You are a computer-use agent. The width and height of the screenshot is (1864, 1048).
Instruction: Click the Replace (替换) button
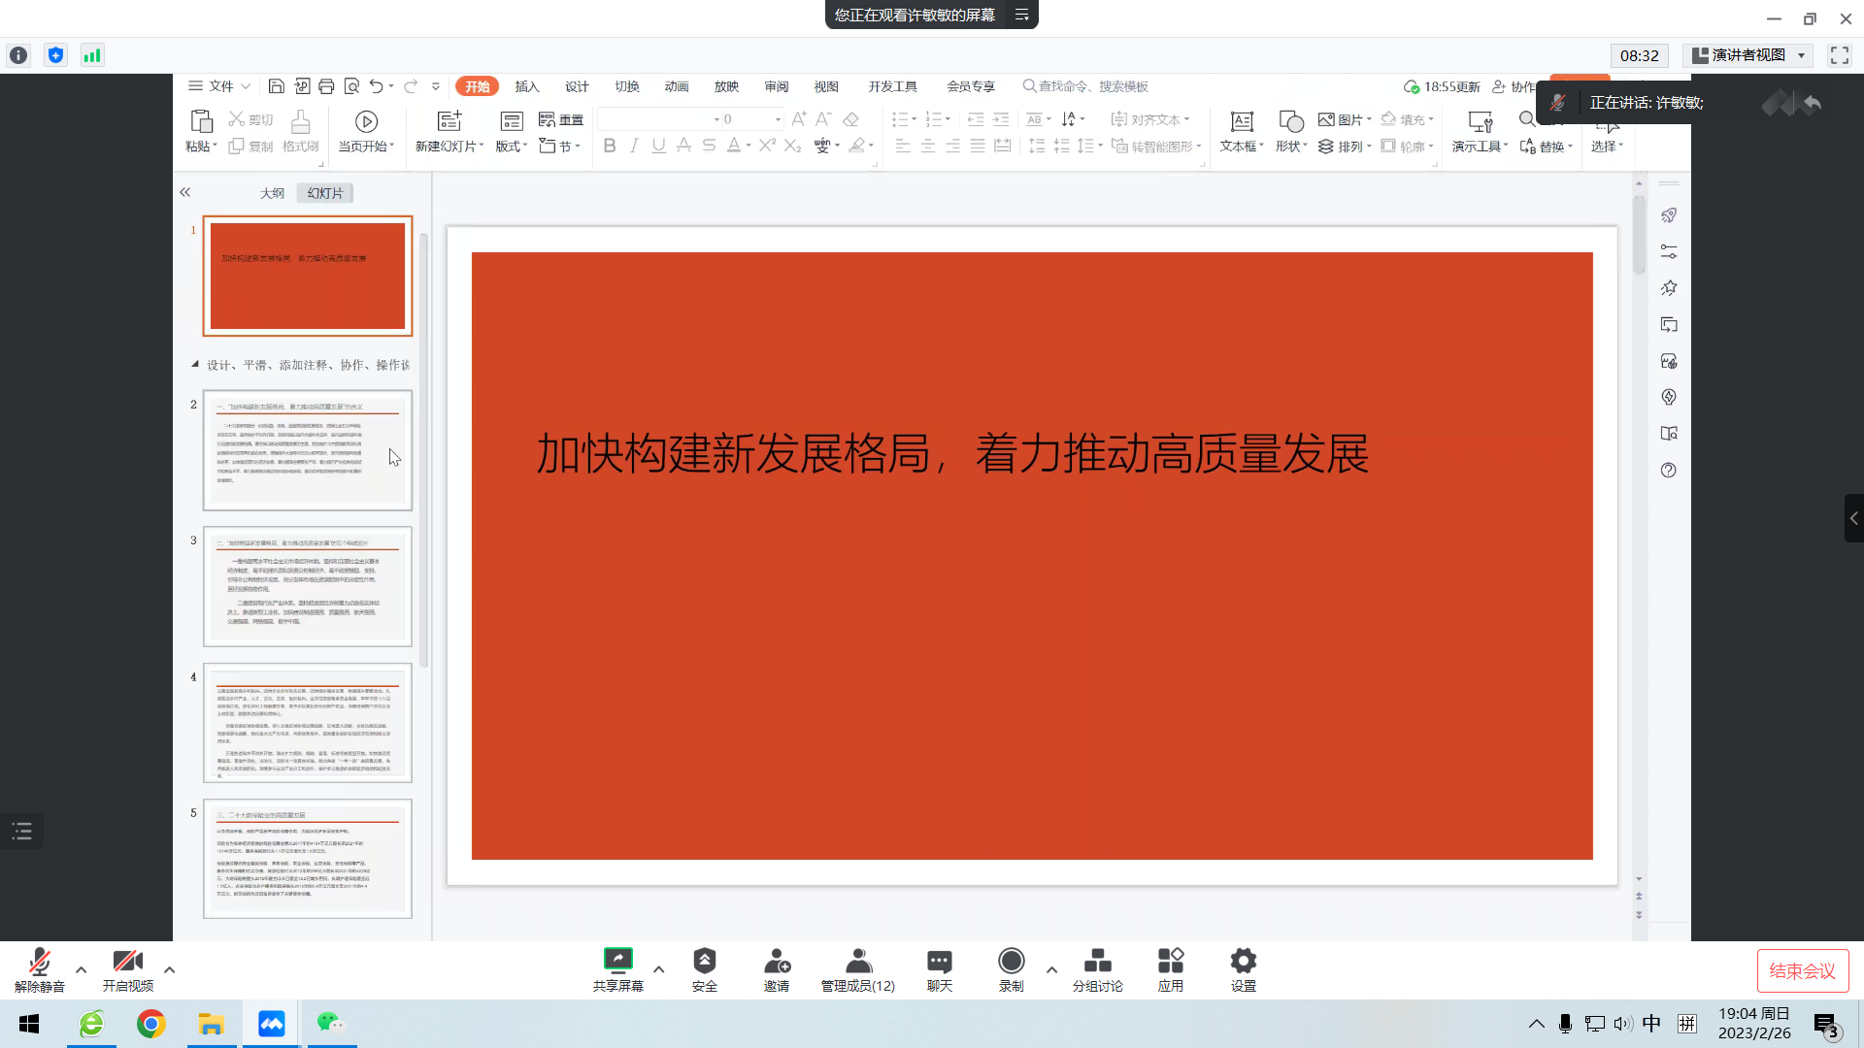(1546, 147)
